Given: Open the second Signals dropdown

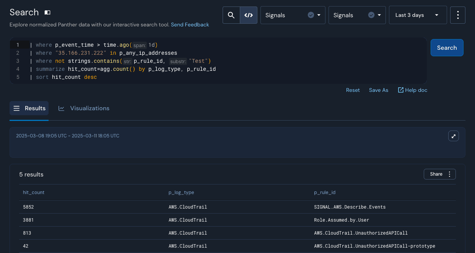Looking at the screenshot, I should (x=357, y=15).
